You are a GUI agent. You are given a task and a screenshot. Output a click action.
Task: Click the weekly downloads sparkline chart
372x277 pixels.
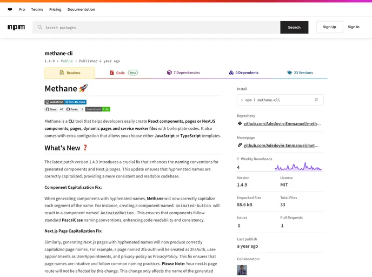click(x=298, y=167)
